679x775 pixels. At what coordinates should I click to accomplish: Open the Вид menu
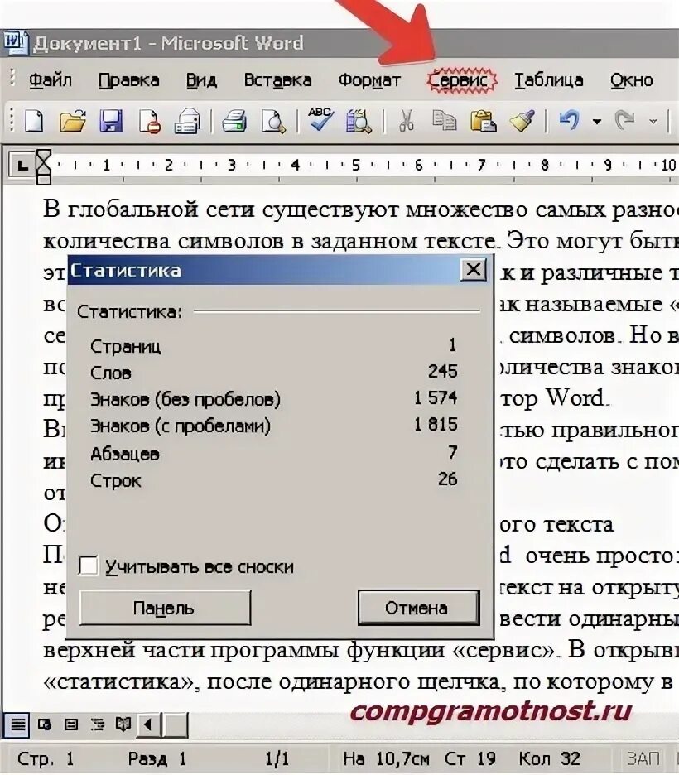(x=201, y=80)
